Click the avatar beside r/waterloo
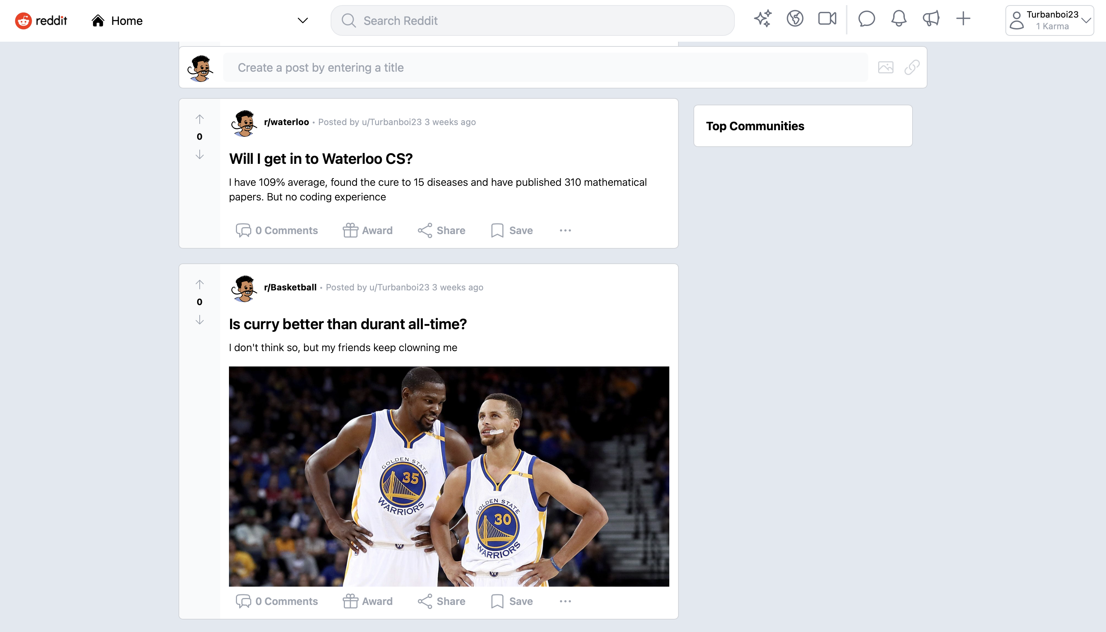Viewport: 1106px width, 632px height. (244, 123)
